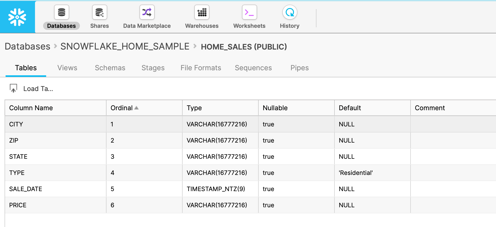496x227 pixels.
Task: Click PRICE row VARCHAR(16777216) type cell
Action: (x=220, y=205)
